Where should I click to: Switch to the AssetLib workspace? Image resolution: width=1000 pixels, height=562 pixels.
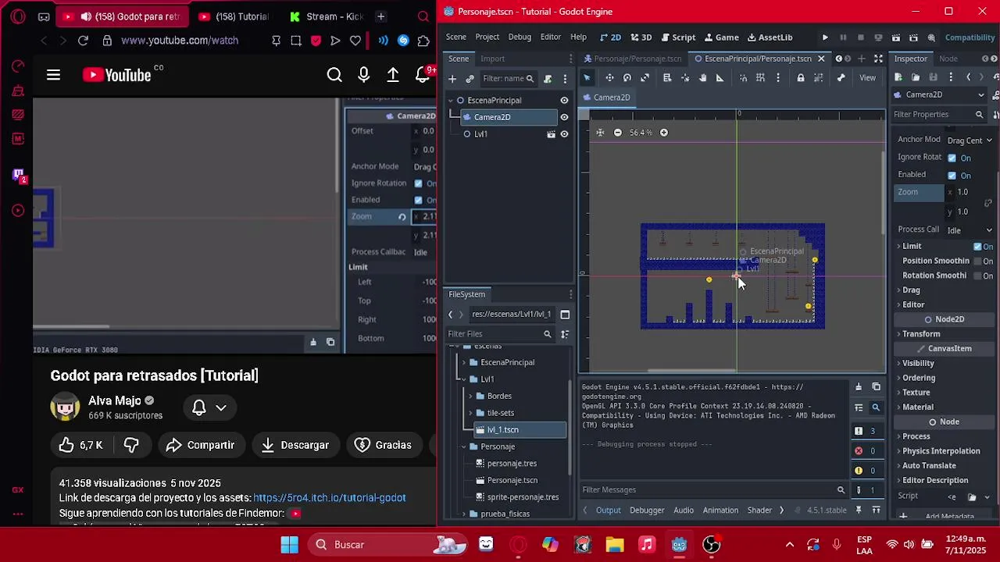click(x=770, y=37)
